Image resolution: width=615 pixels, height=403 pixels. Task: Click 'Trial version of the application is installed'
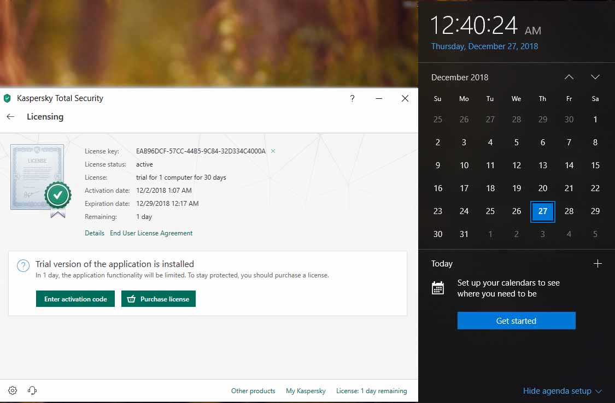[x=115, y=264]
